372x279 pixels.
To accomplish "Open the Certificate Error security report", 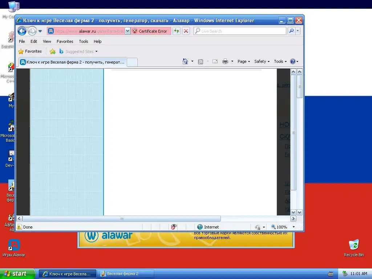I will click(150, 31).
